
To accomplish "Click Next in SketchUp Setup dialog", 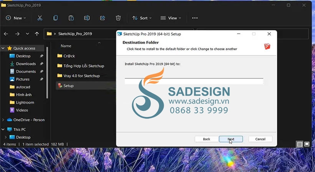I will coord(231,139).
